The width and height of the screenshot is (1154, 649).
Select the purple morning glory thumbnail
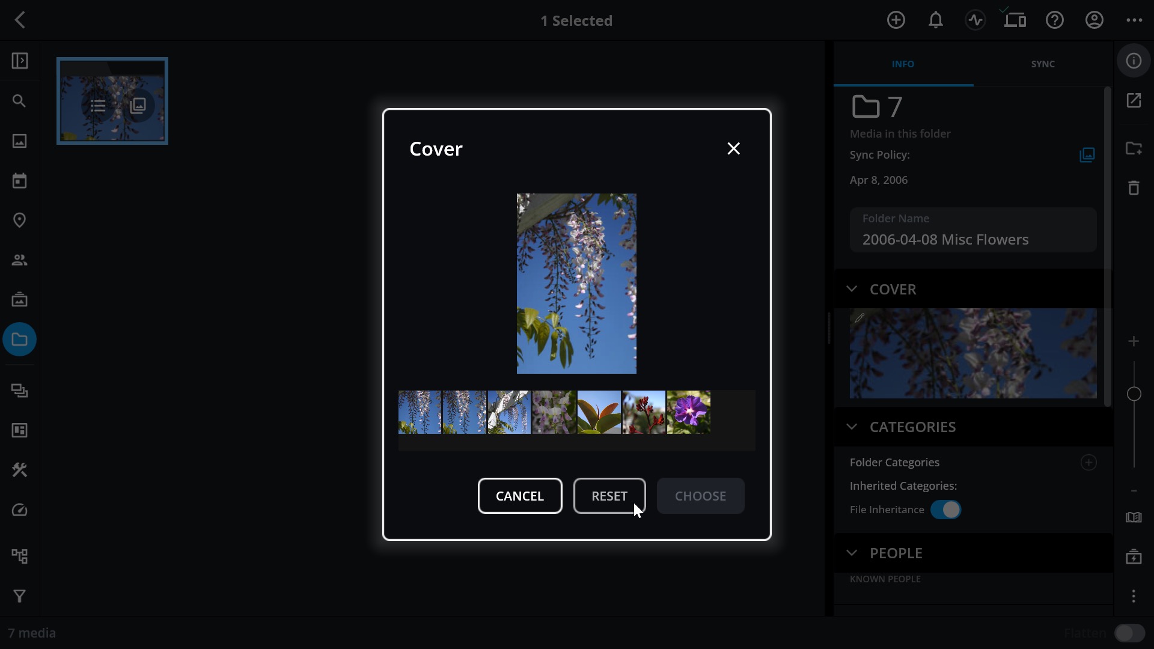pyautogui.click(x=689, y=412)
